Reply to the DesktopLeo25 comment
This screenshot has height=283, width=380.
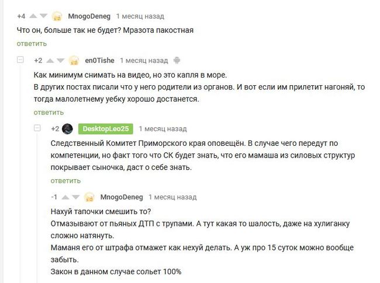point(65,181)
